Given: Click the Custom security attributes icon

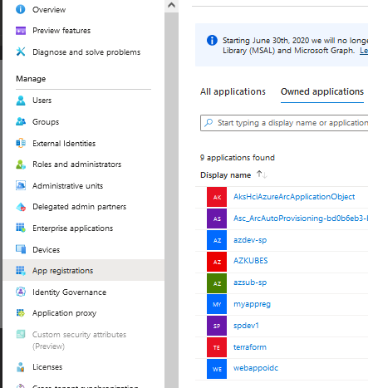Looking at the screenshot, I should 21,334.
